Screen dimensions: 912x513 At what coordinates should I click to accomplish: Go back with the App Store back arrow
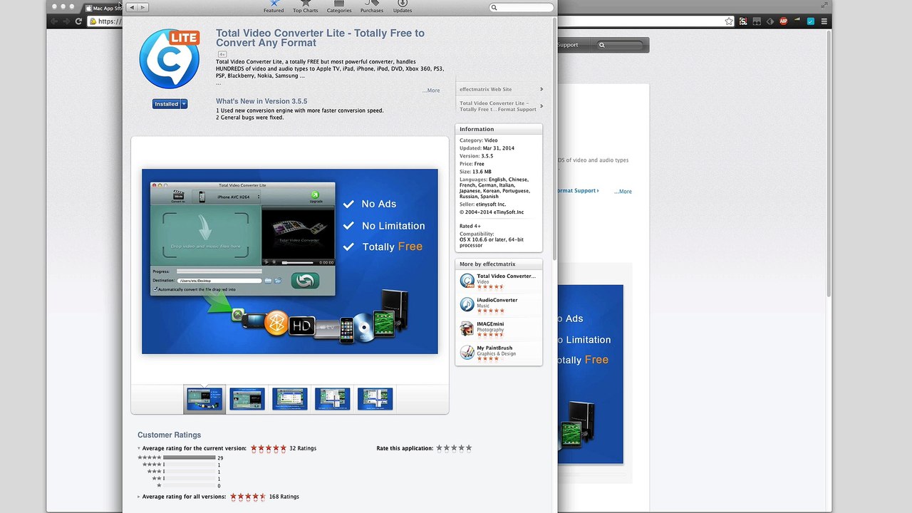click(132, 7)
